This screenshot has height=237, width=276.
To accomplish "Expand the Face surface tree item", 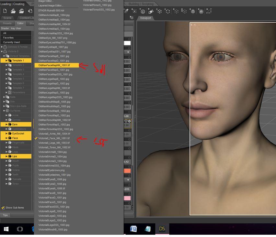I will (6, 138).
